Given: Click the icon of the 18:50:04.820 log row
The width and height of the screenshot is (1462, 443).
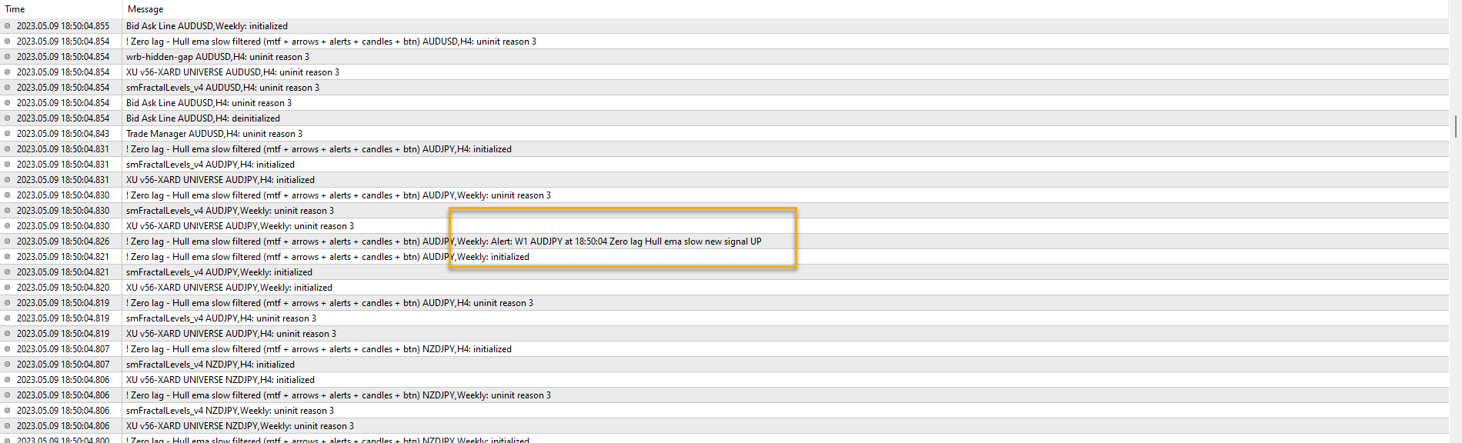Looking at the screenshot, I should coord(8,288).
